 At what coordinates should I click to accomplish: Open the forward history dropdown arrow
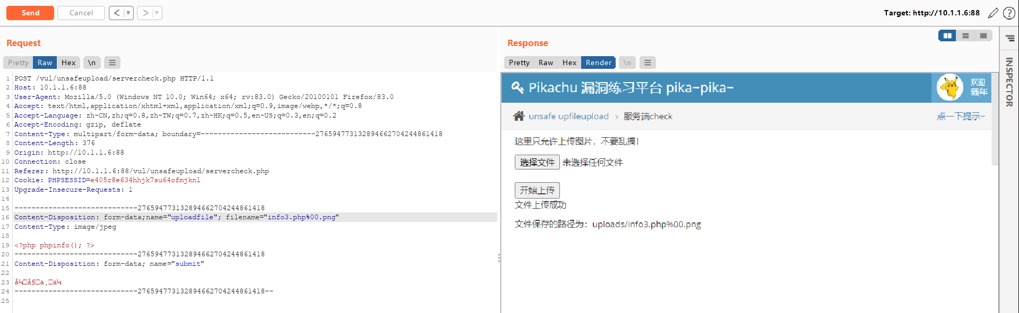click(157, 13)
